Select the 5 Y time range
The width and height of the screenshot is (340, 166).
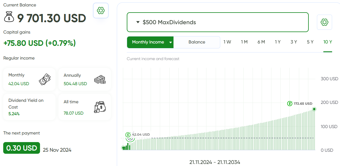click(310, 42)
